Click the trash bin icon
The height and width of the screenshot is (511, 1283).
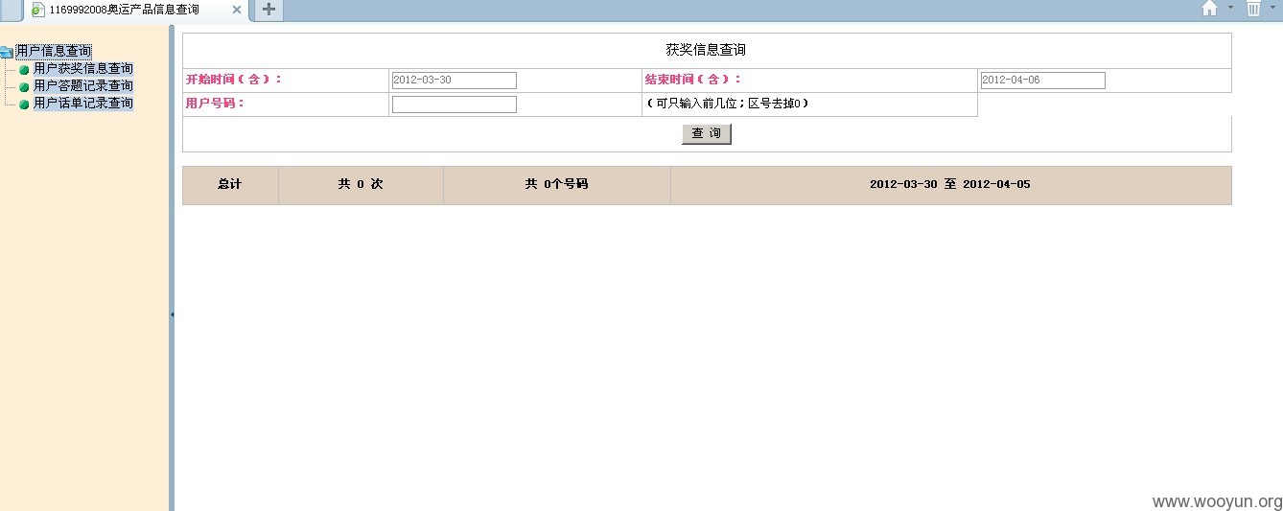pyautogui.click(x=1253, y=9)
